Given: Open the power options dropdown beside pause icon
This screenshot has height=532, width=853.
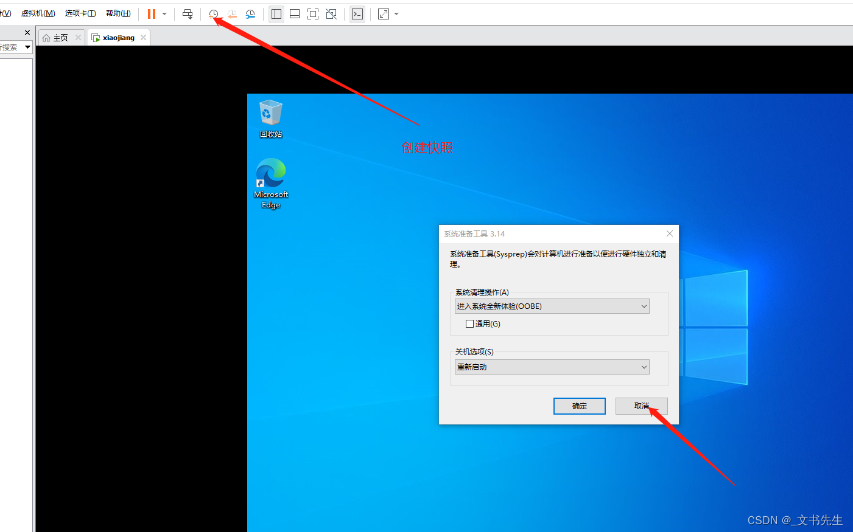Looking at the screenshot, I should tap(164, 14).
